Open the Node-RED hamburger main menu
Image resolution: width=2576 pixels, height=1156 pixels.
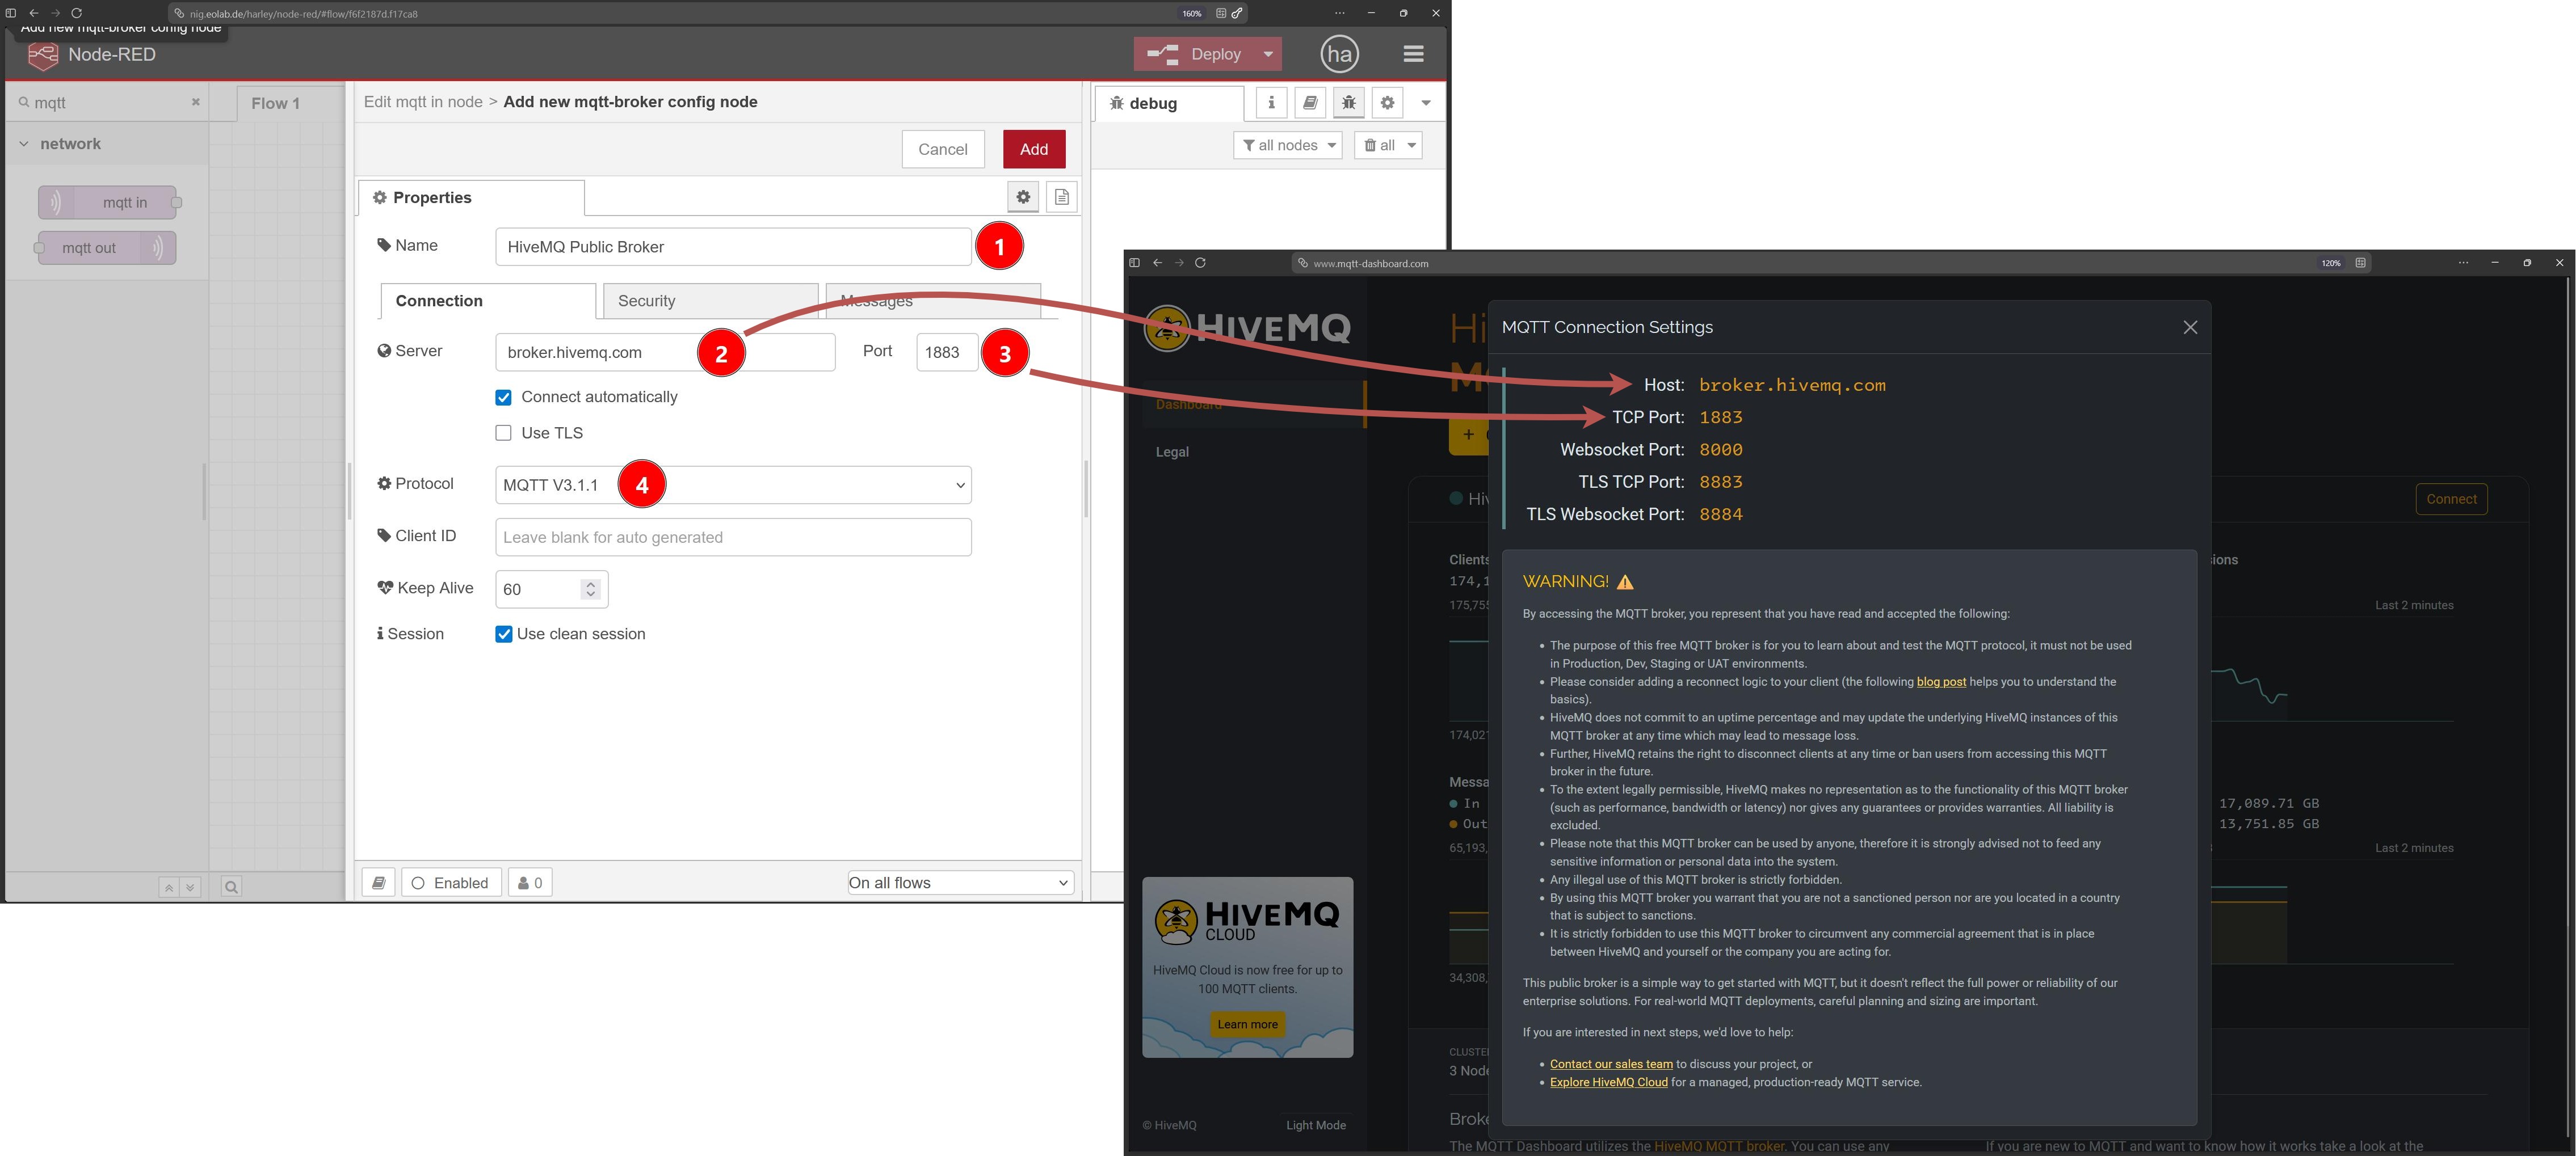pos(1413,54)
